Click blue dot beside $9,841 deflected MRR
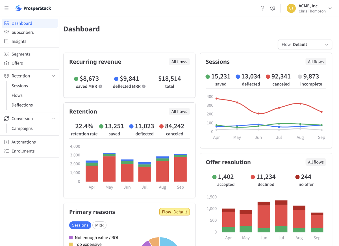Viewport: 339px width, 246px height. pyautogui.click(x=116, y=79)
